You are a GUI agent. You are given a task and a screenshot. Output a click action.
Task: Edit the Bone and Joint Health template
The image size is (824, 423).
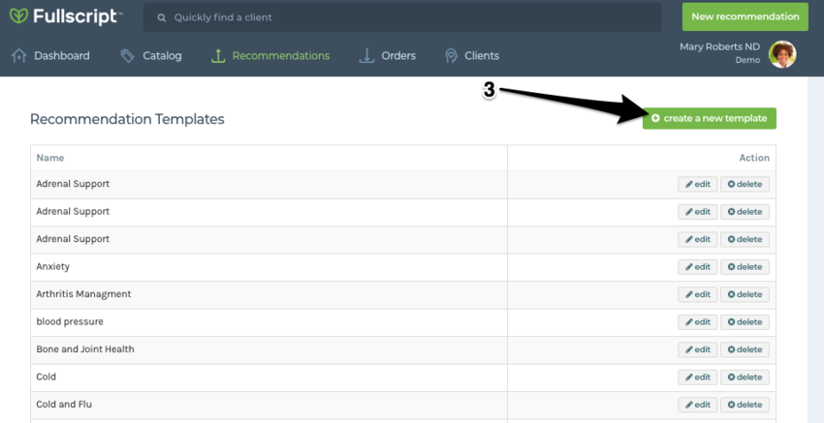point(697,349)
